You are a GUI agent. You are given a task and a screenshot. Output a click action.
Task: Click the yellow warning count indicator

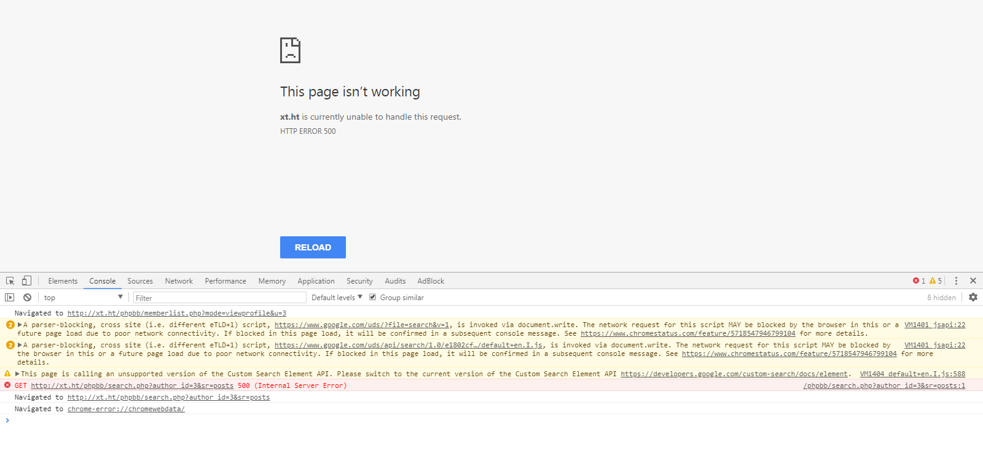point(936,280)
